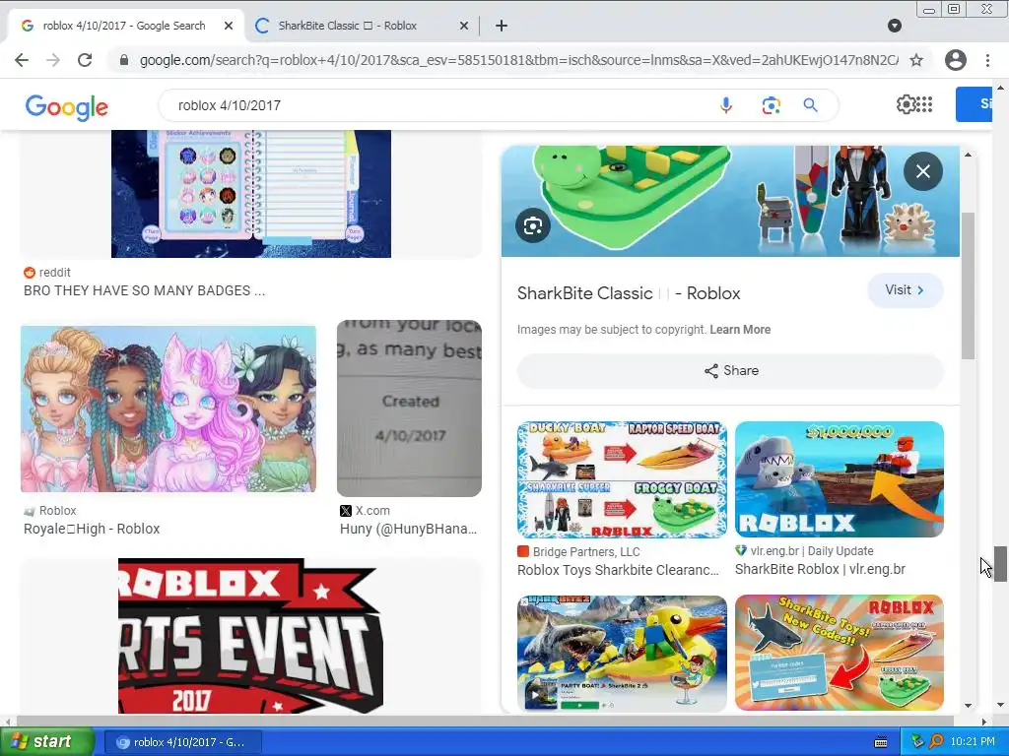Search by image with the Lens camera icon
Image resolution: width=1009 pixels, height=756 pixels.
point(771,105)
